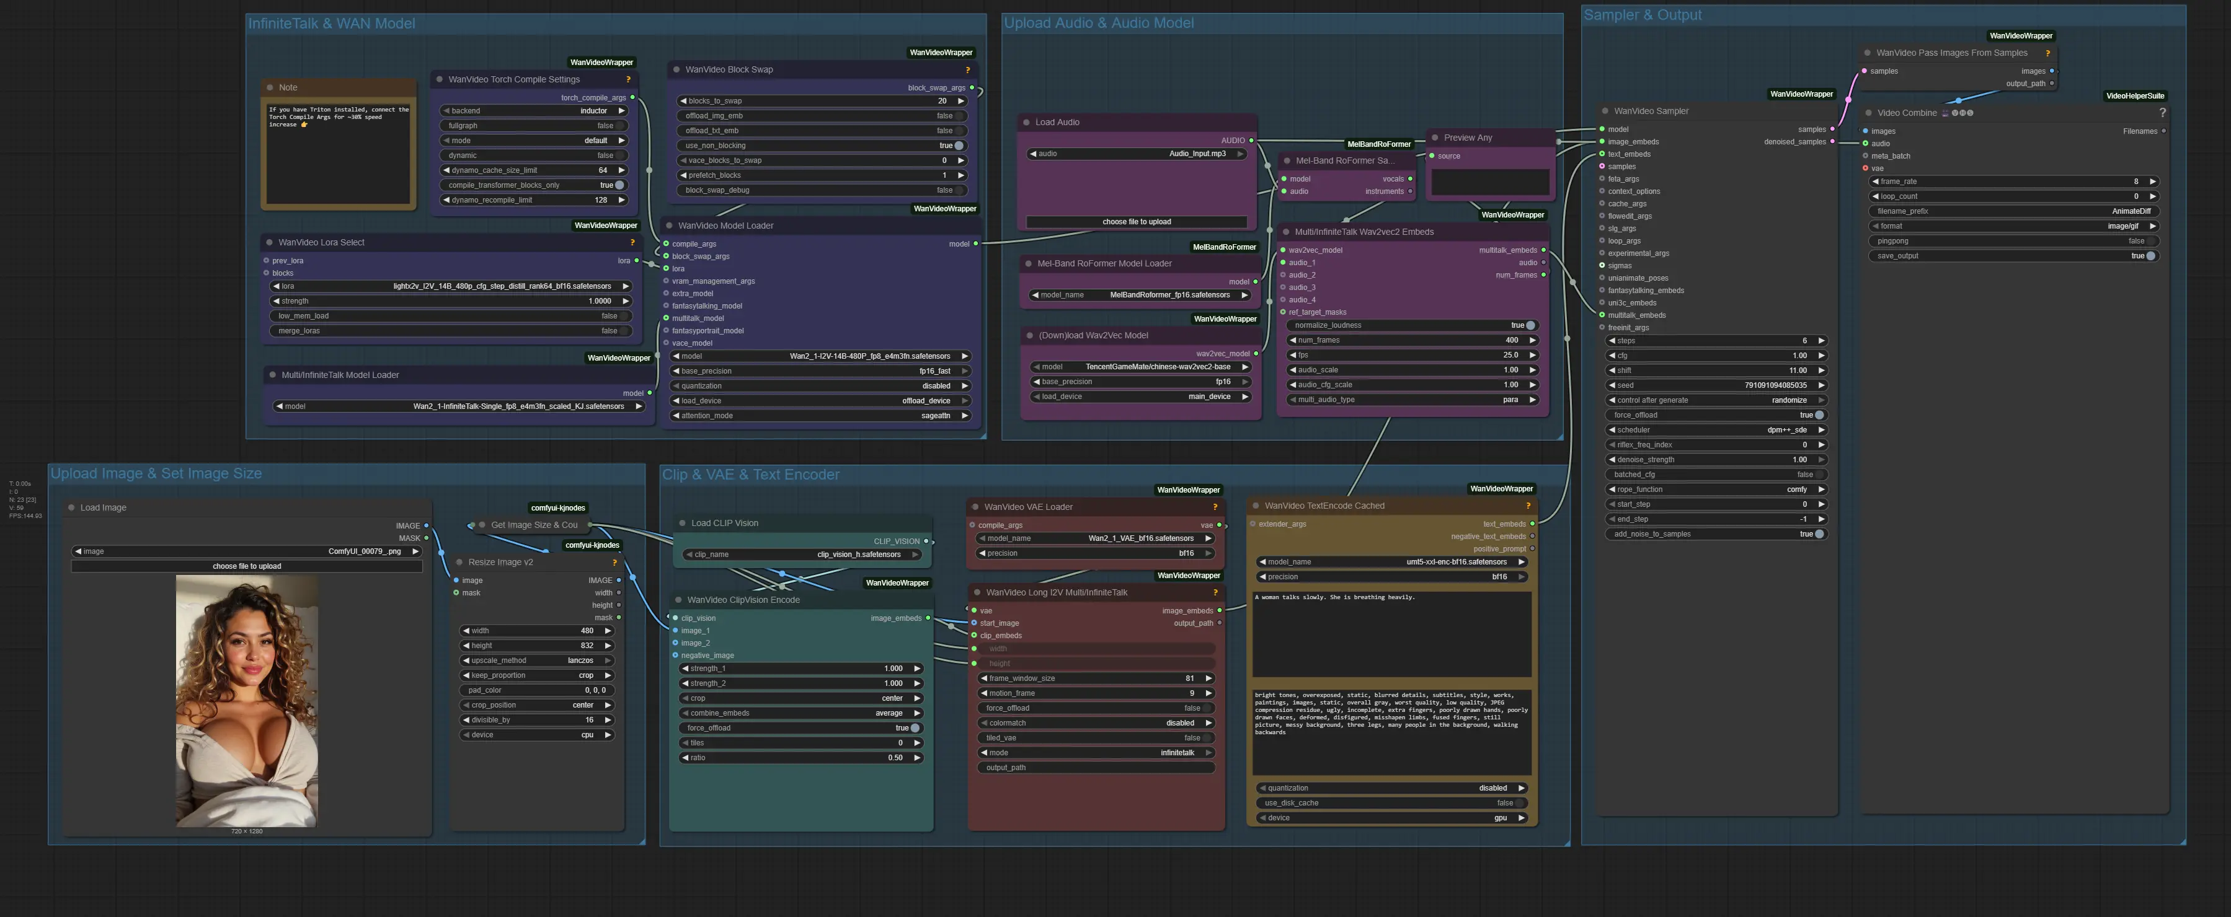Collapse the Load Audio node via its dot
This screenshot has height=917, width=2231.
point(1026,123)
